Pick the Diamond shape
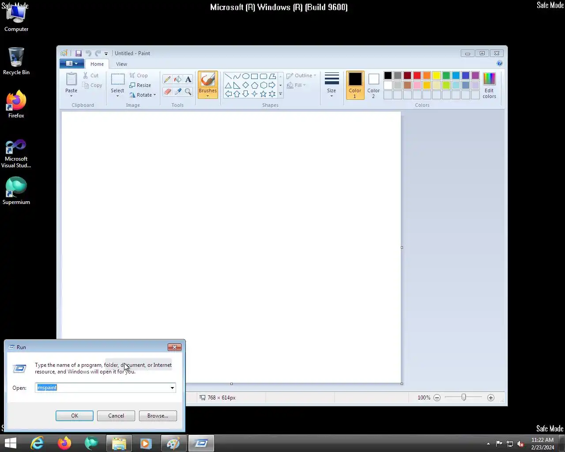 tap(246, 85)
